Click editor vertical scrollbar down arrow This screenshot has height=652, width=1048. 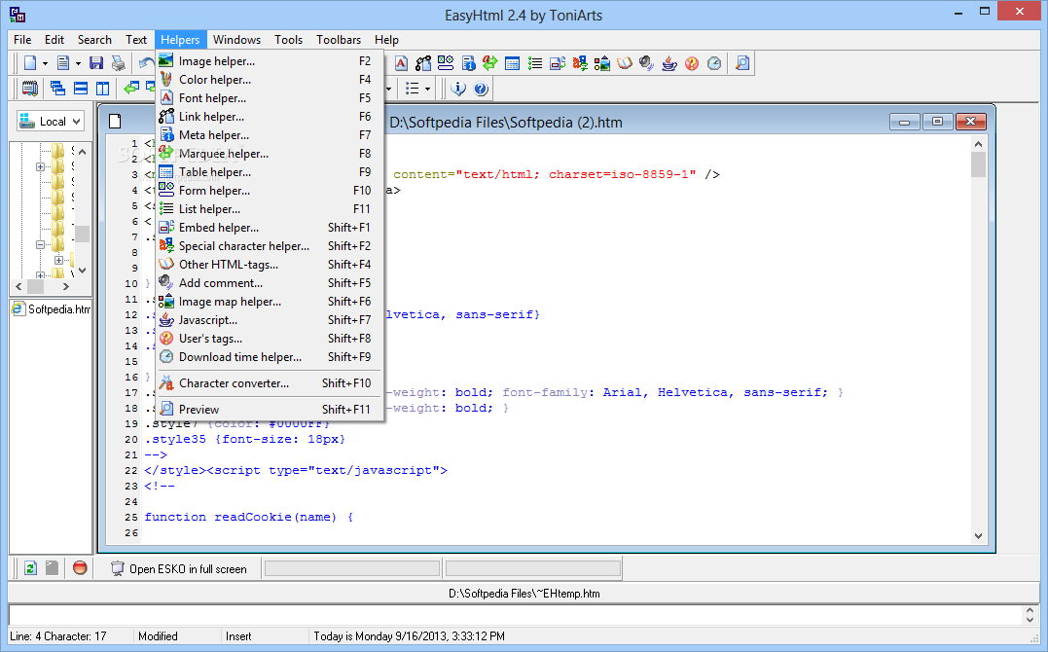point(979,535)
